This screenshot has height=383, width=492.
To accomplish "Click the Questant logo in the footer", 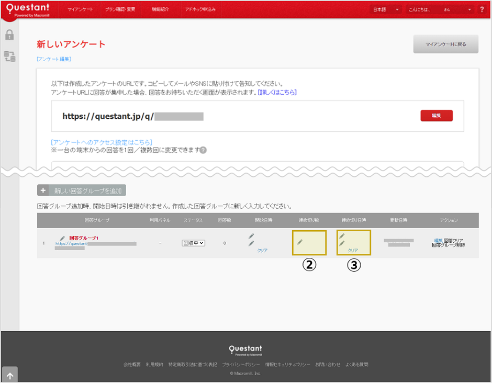I will (245, 350).
